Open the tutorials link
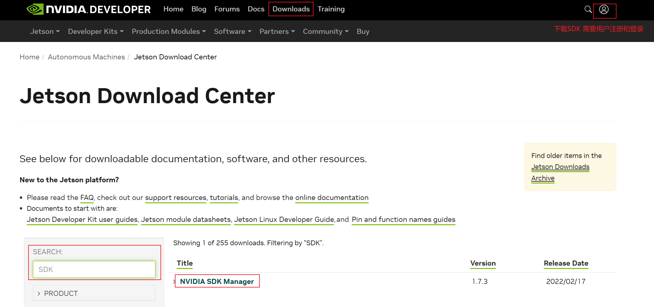654x307 pixels. pyautogui.click(x=224, y=198)
